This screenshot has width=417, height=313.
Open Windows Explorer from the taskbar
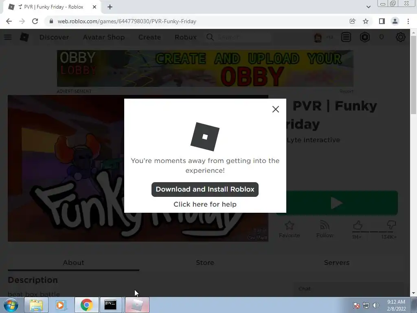[36, 305]
